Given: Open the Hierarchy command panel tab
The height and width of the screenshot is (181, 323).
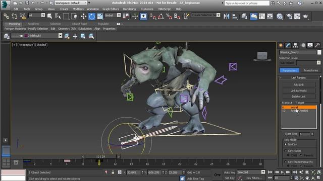Looking at the screenshot, I should click(x=295, y=45).
